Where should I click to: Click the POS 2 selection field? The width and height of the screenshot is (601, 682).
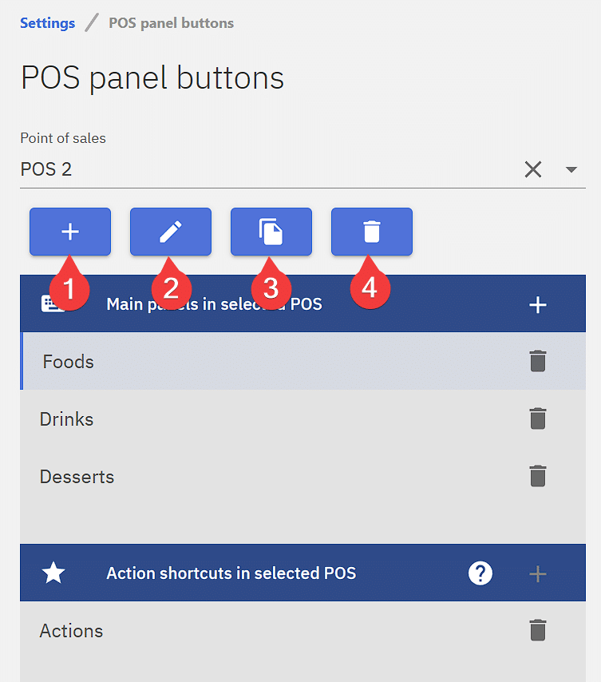[x=263, y=169]
